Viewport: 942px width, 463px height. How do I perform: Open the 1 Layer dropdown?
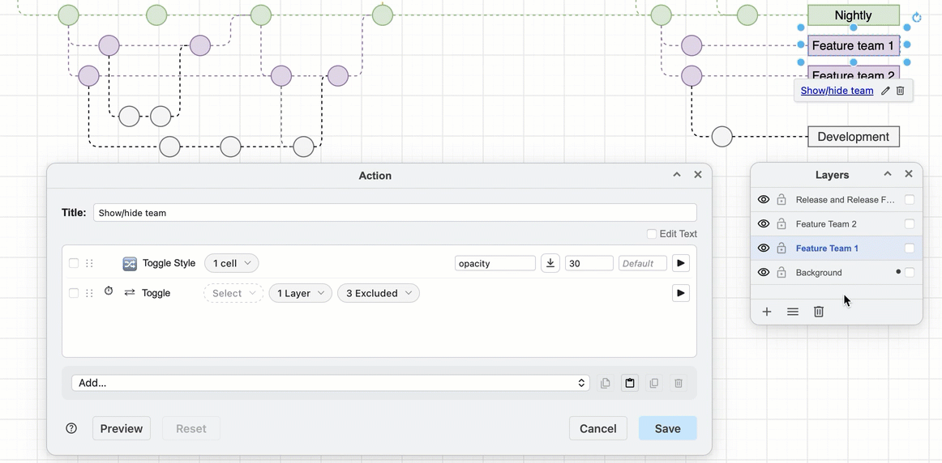301,293
